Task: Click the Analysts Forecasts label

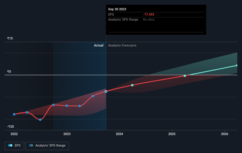Action: 122,45
